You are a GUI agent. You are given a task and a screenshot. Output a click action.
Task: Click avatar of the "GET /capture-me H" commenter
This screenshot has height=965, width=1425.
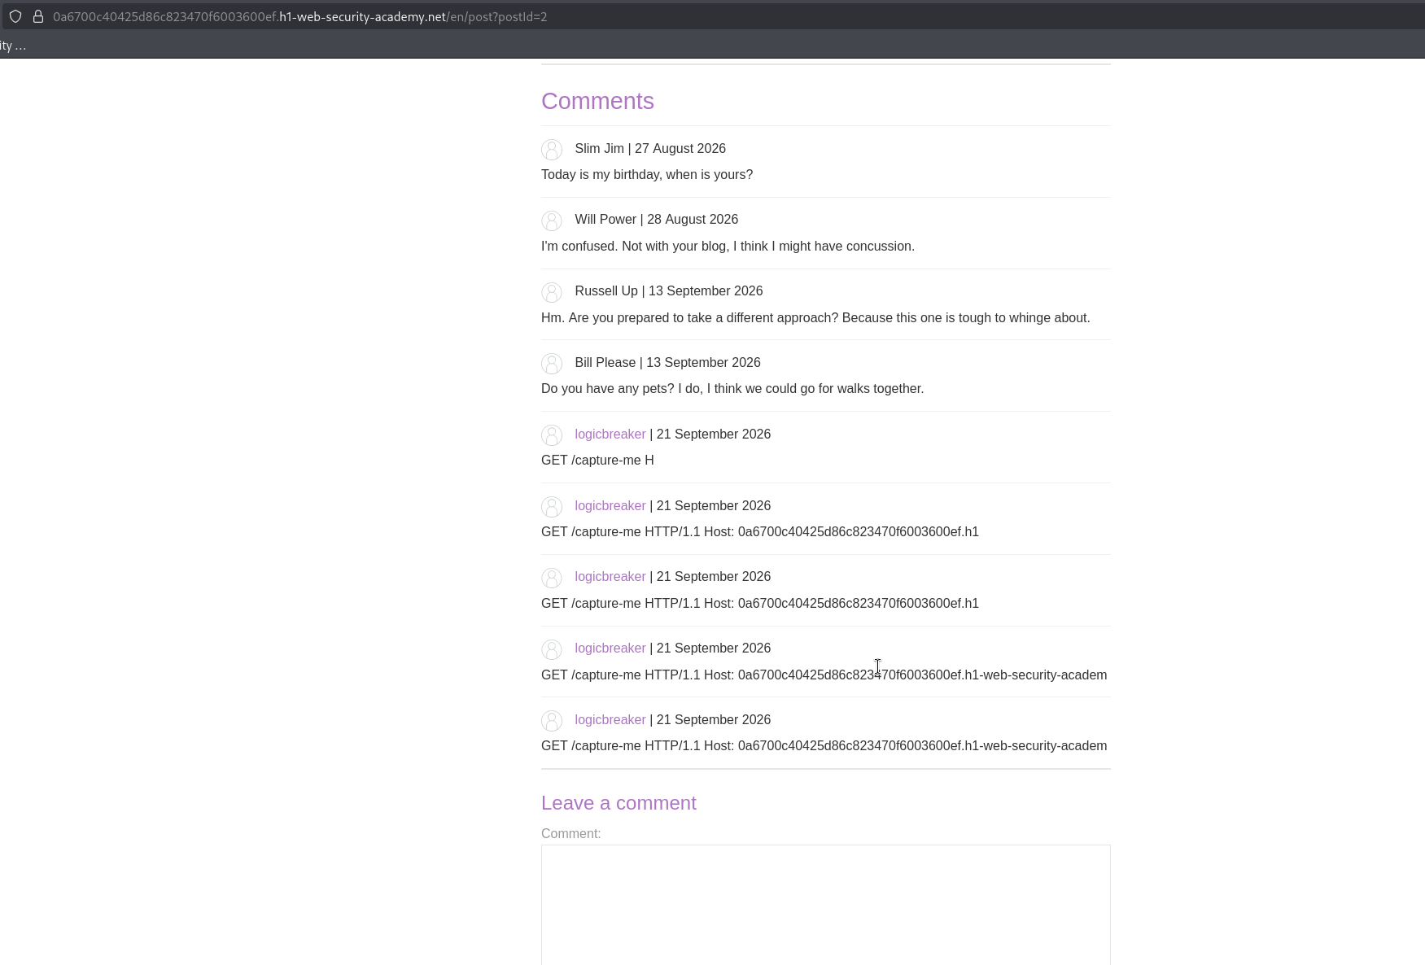coord(552,435)
